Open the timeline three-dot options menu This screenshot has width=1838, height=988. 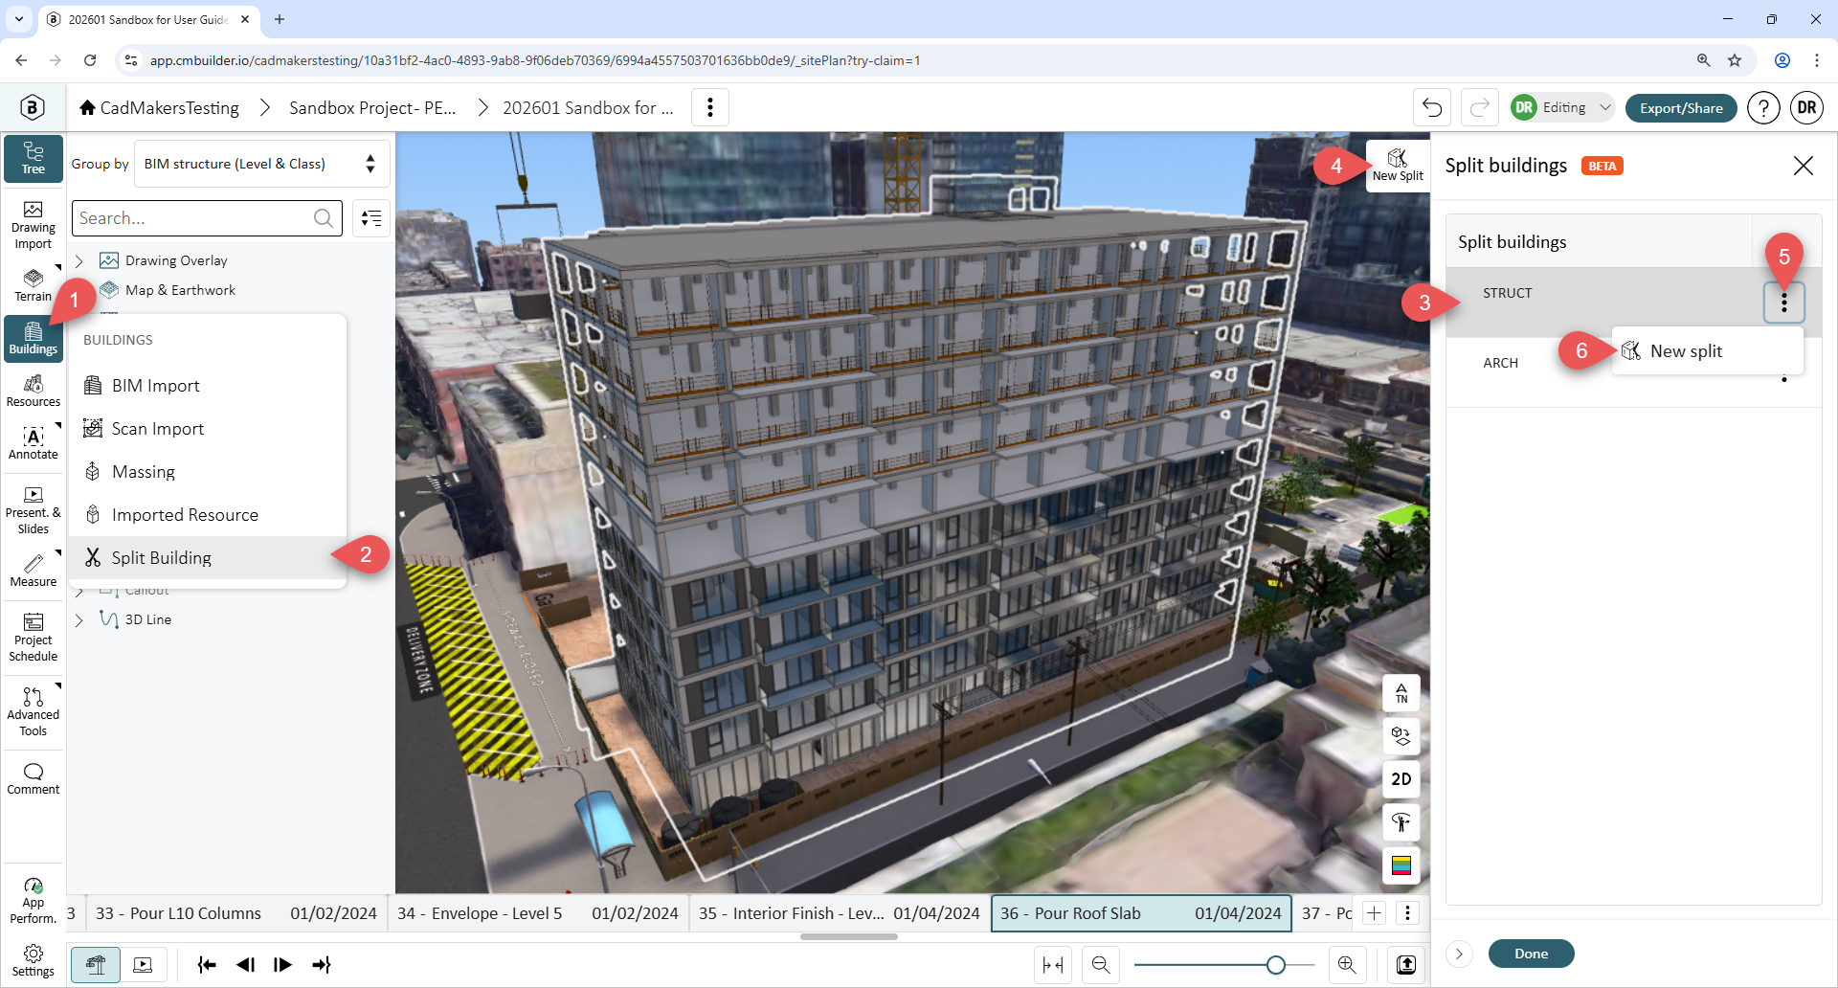[1407, 913]
